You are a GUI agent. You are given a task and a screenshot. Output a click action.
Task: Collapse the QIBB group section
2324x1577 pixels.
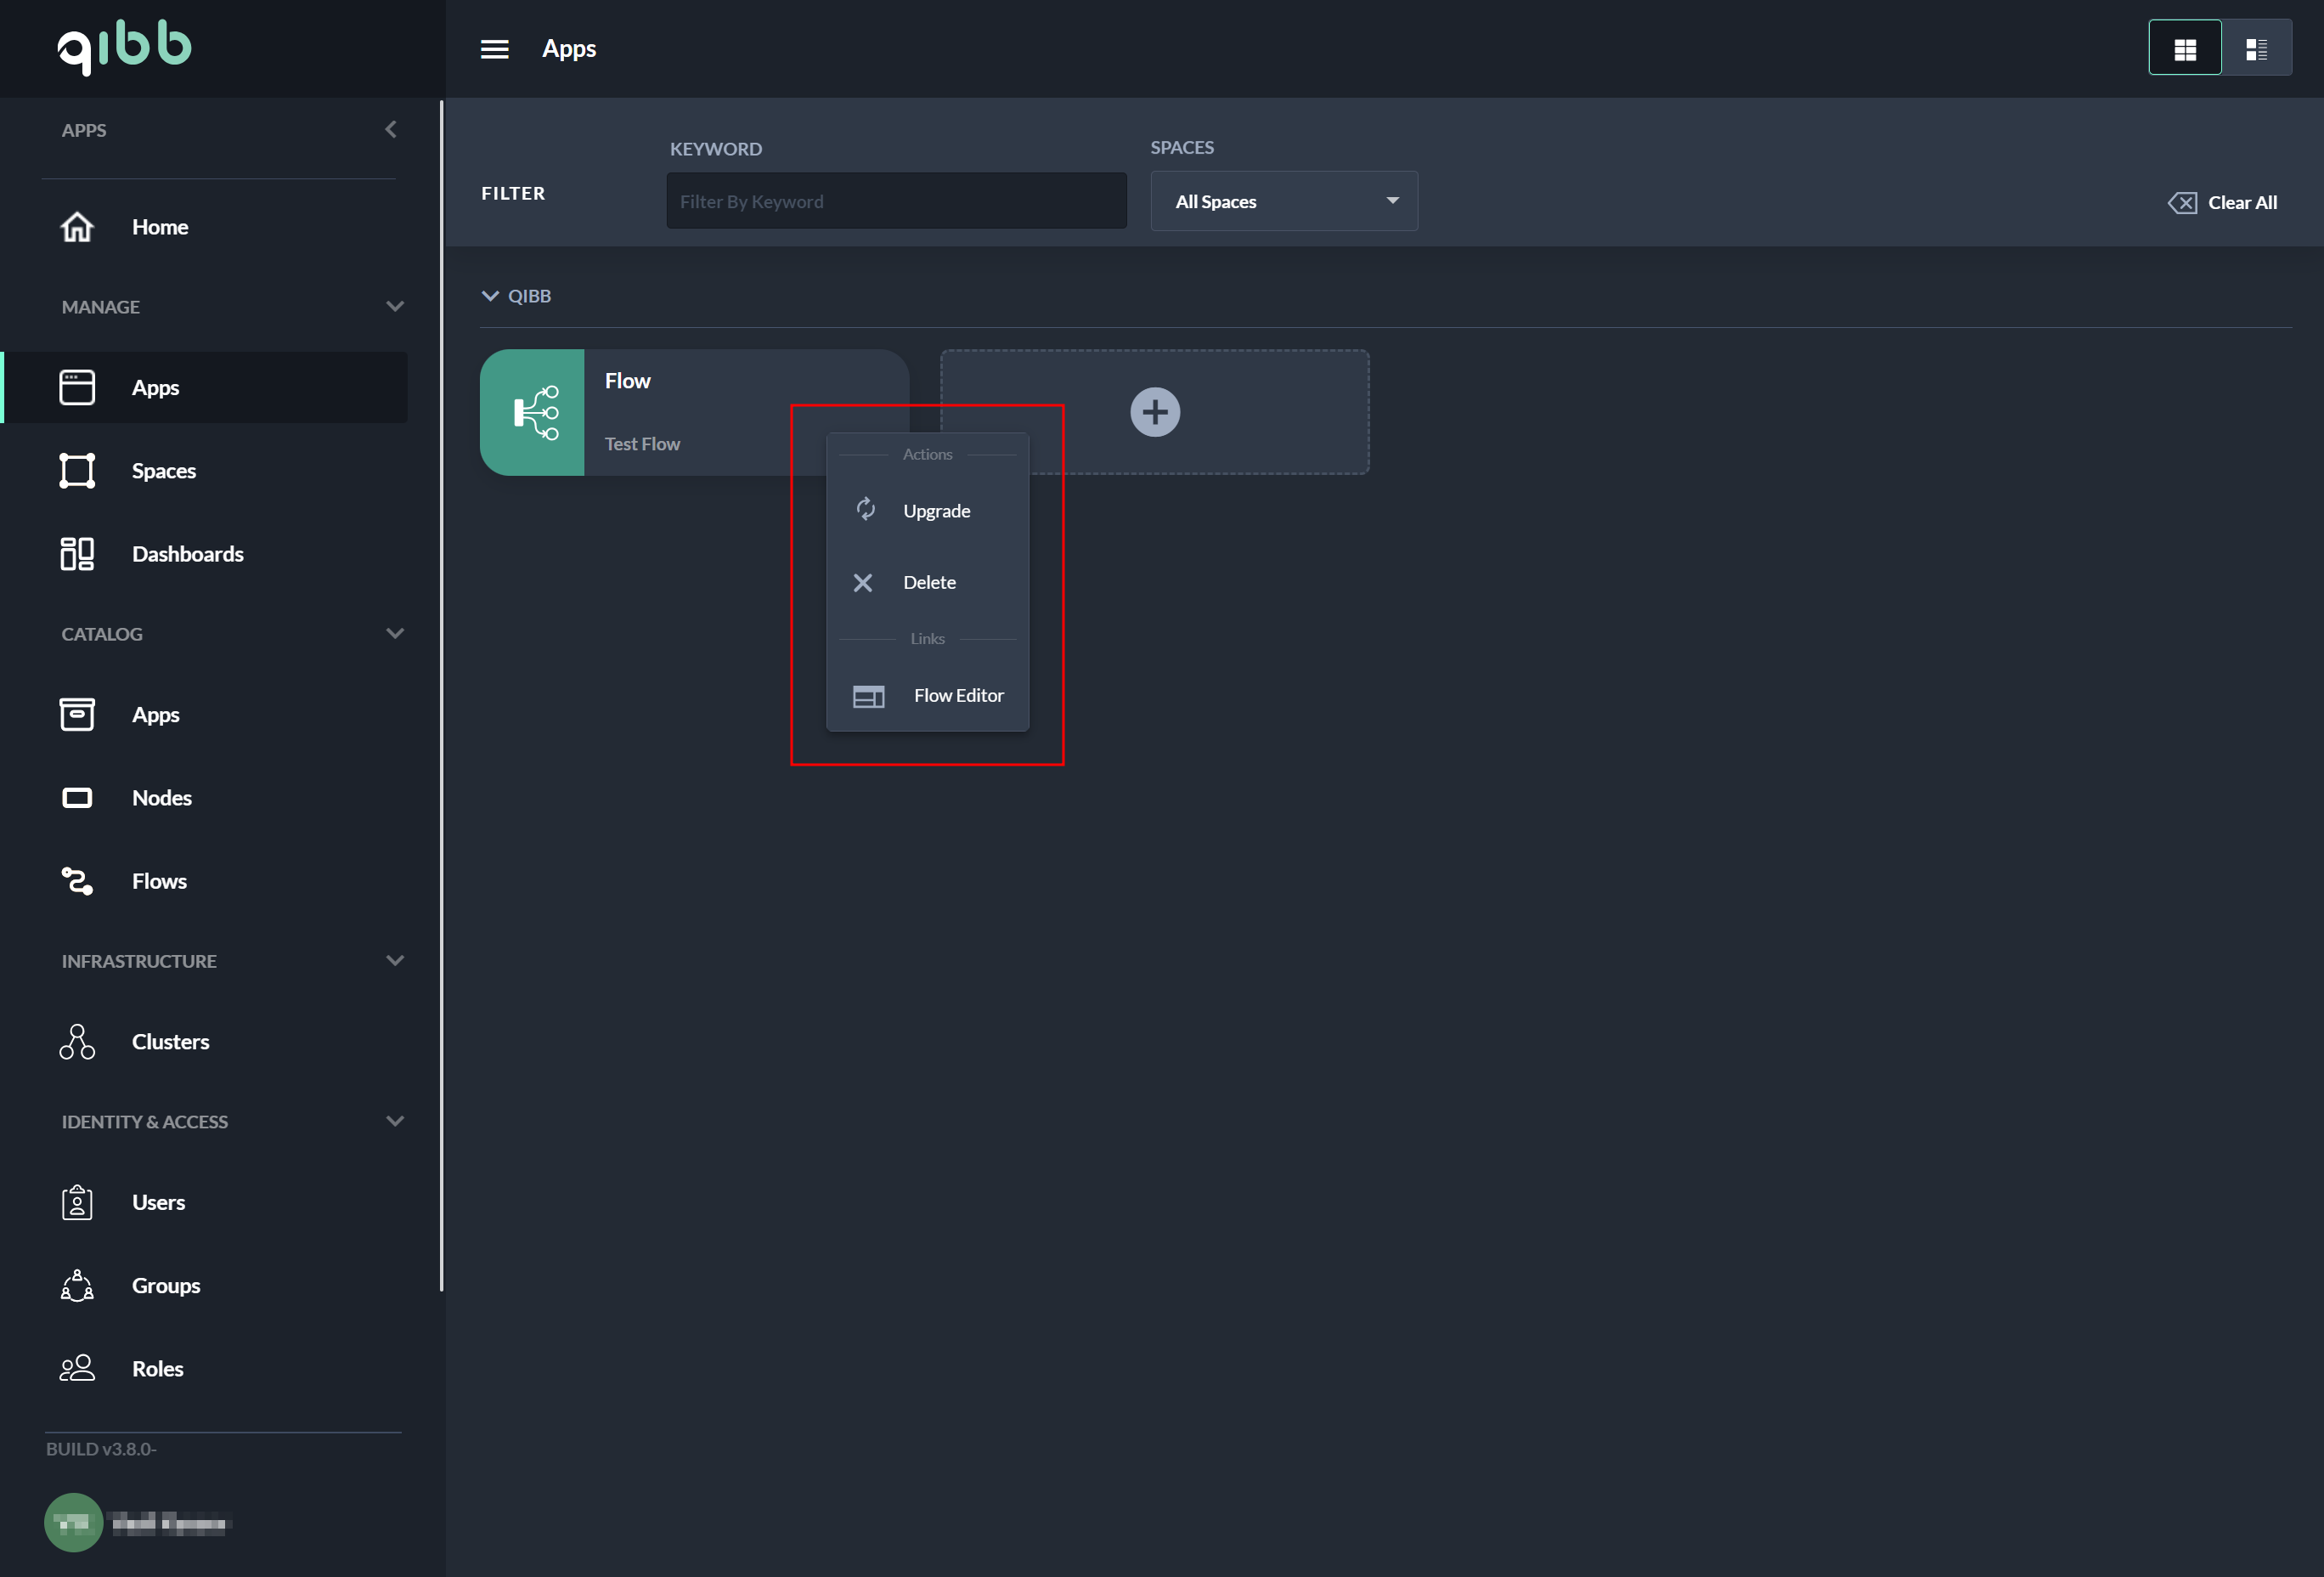click(x=490, y=296)
